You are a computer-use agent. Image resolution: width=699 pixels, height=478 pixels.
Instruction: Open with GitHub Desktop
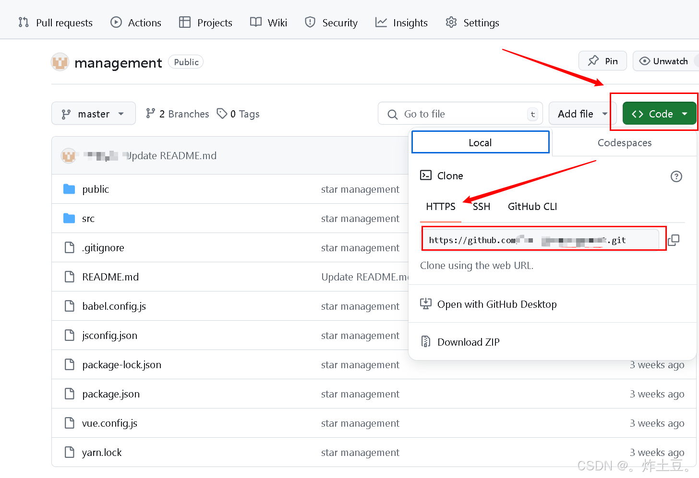click(x=488, y=304)
